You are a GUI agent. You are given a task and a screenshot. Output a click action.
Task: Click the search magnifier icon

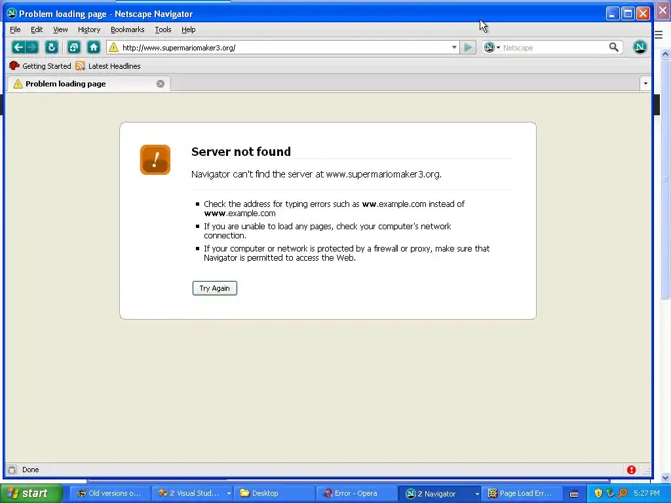pyautogui.click(x=613, y=47)
